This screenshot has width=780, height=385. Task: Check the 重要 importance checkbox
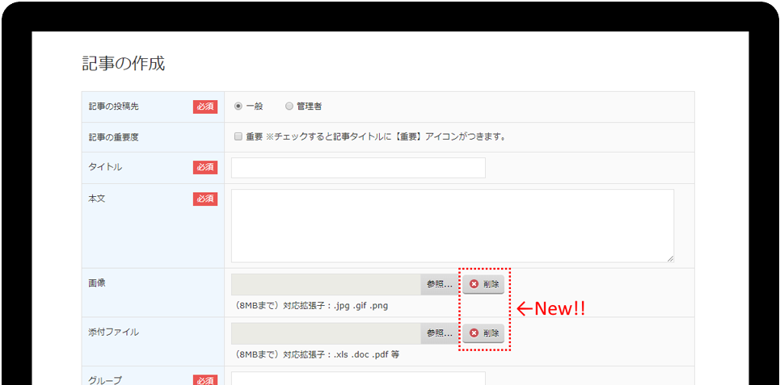point(238,136)
